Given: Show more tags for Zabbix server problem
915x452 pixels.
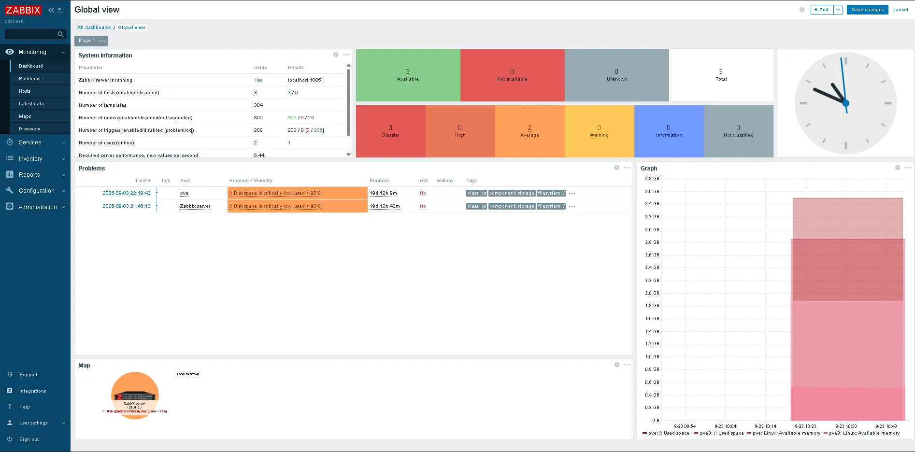Looking at the screenshot, I should click(x=572, y=206).
